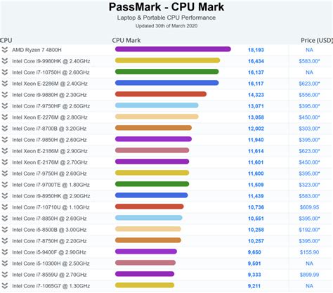The height and width of the screenshot is (293, 333).
Task: Click the $192.00* price link
Action: coord(309,230)
